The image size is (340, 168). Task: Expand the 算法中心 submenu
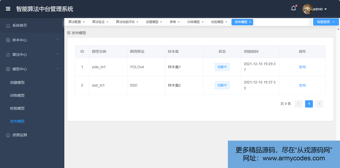(x=32, y=55)
